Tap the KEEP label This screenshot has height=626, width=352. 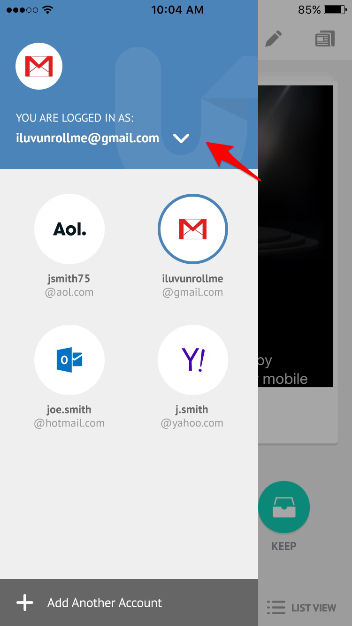284,546
